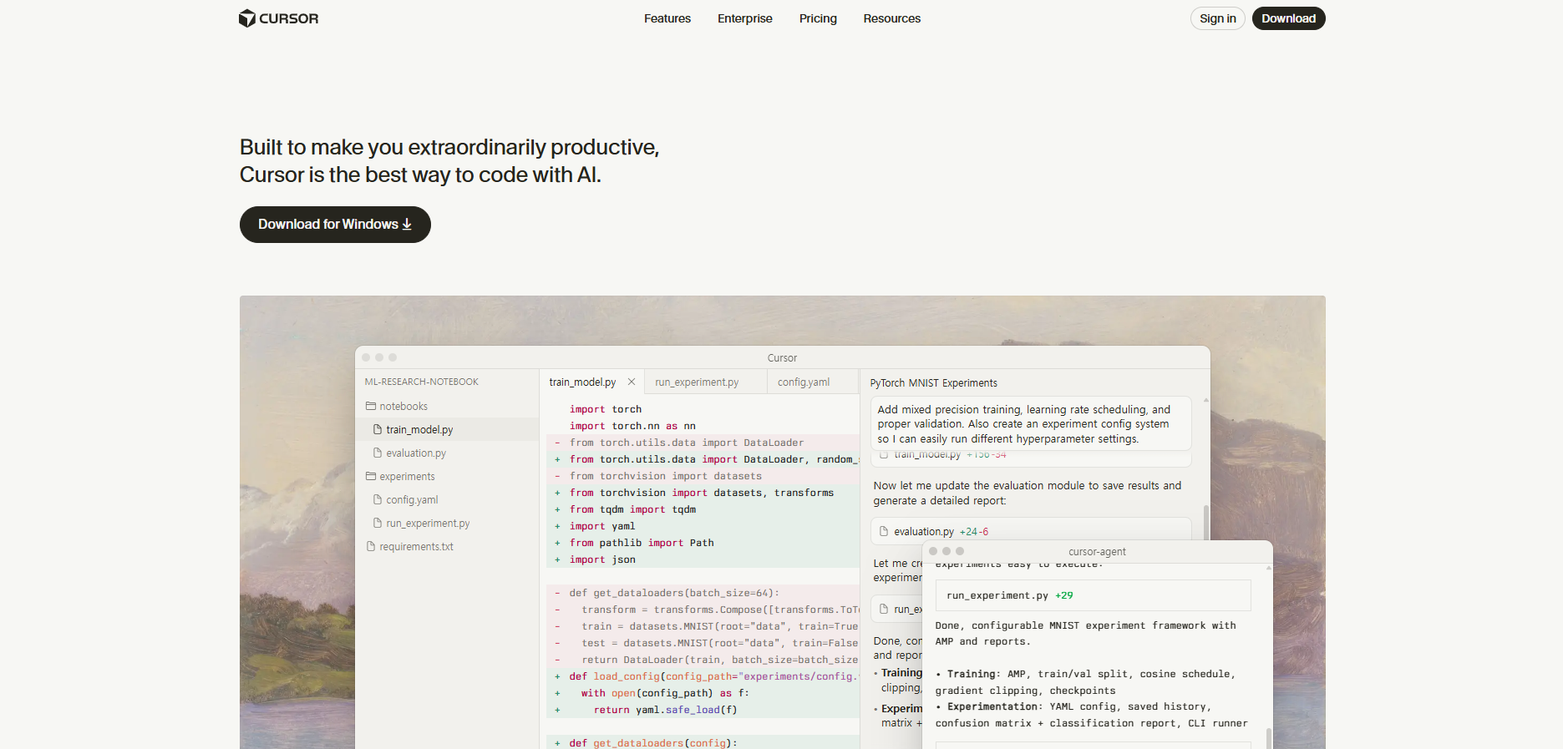Expand the notebooks folder
Viewport: 1563px width, 749px height.
coord(403,407)
